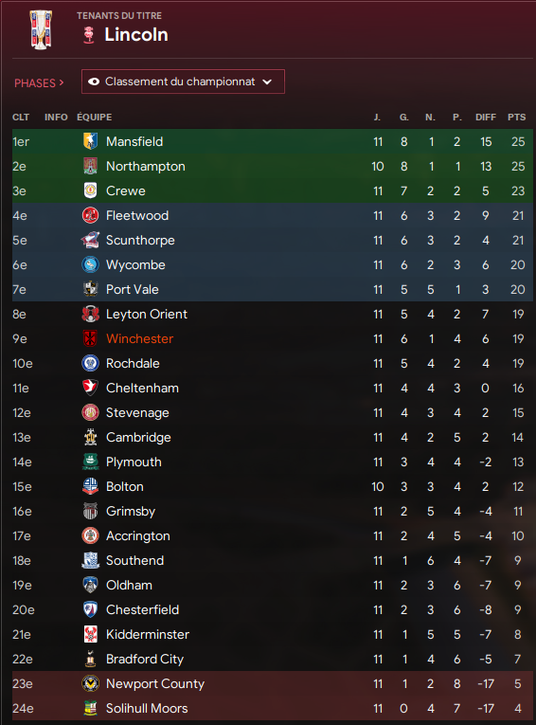Click the Newport County crest
Viewport: 536px width, 725px height.
click(90, 683)
